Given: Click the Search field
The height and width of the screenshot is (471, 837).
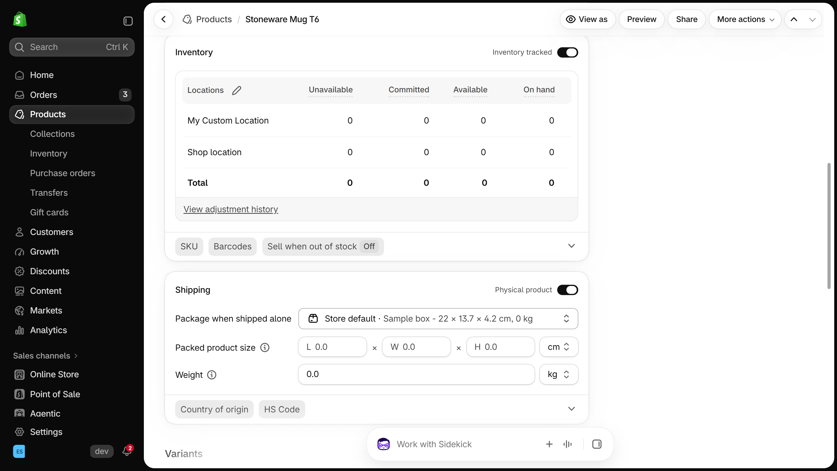Looking at the screenshot, I should pos(72,47).
